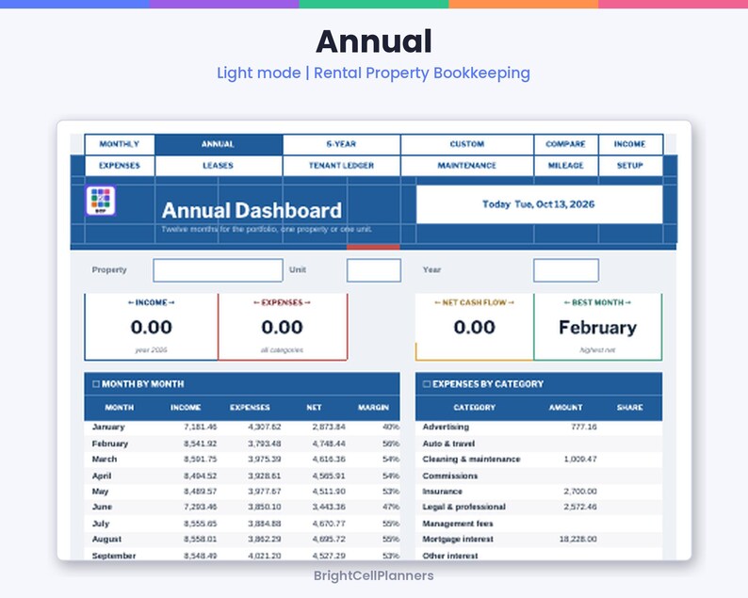
Task: Click Insurance amount 2,700.00
Action: click(580, 492)
